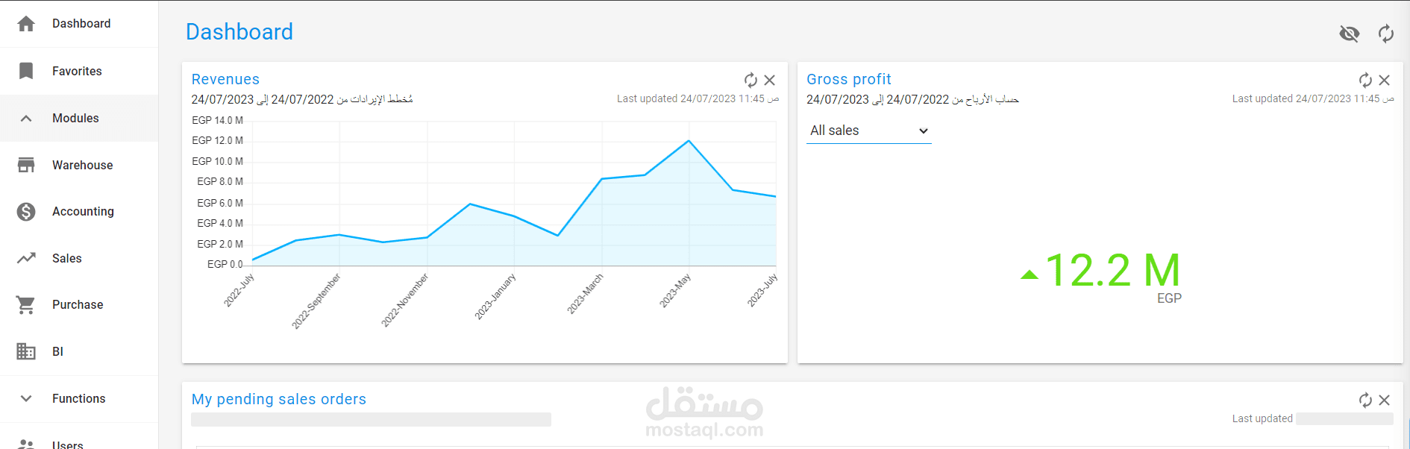The image size is (1410, 449).
Task: Refresh the Gross profit widget
Action: [x=1365, y=80]
